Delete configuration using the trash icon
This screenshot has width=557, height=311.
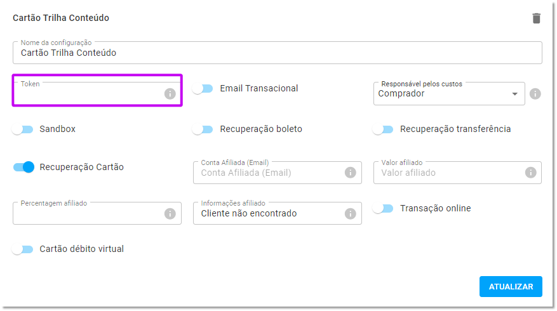tap(537, 18)
